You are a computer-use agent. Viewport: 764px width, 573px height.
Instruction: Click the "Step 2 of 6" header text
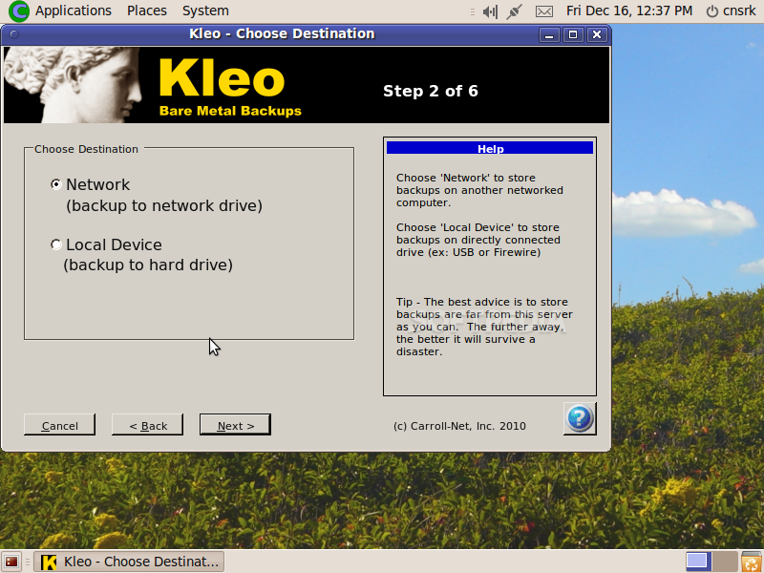tap(431, 91)
